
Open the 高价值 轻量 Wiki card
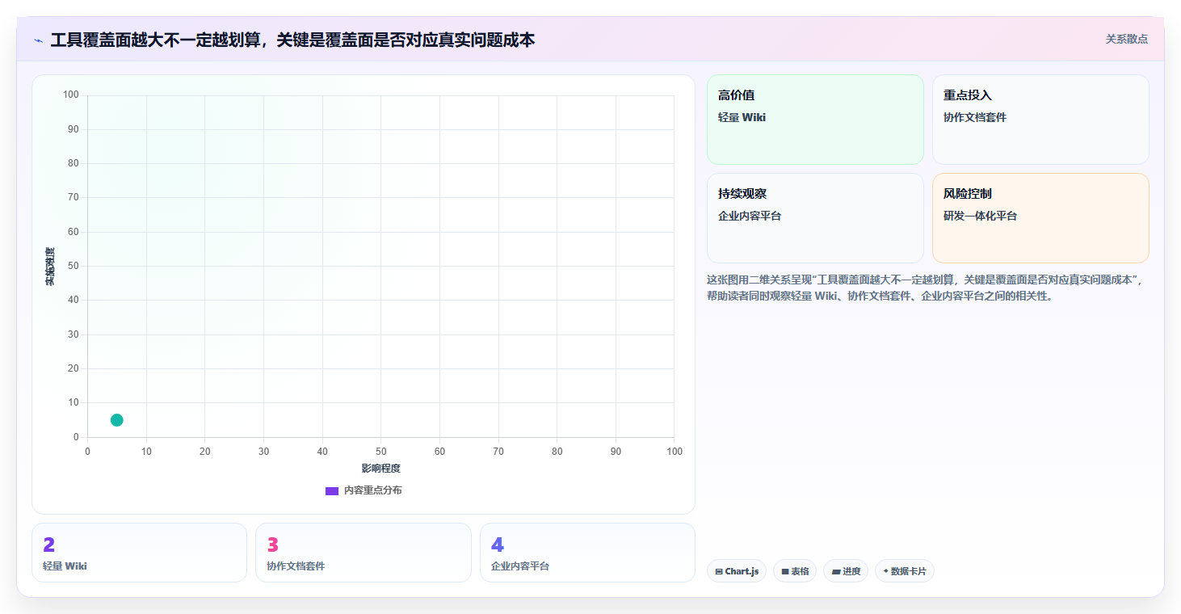click(815, 120)
